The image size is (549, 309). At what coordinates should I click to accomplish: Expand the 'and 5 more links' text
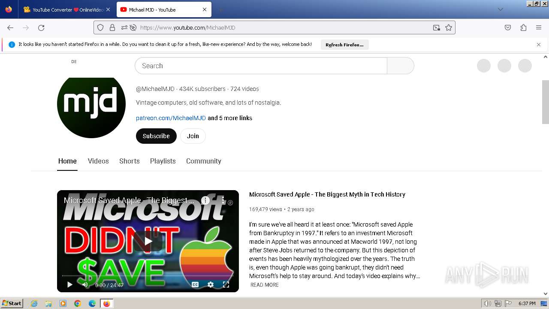point(230,118)
